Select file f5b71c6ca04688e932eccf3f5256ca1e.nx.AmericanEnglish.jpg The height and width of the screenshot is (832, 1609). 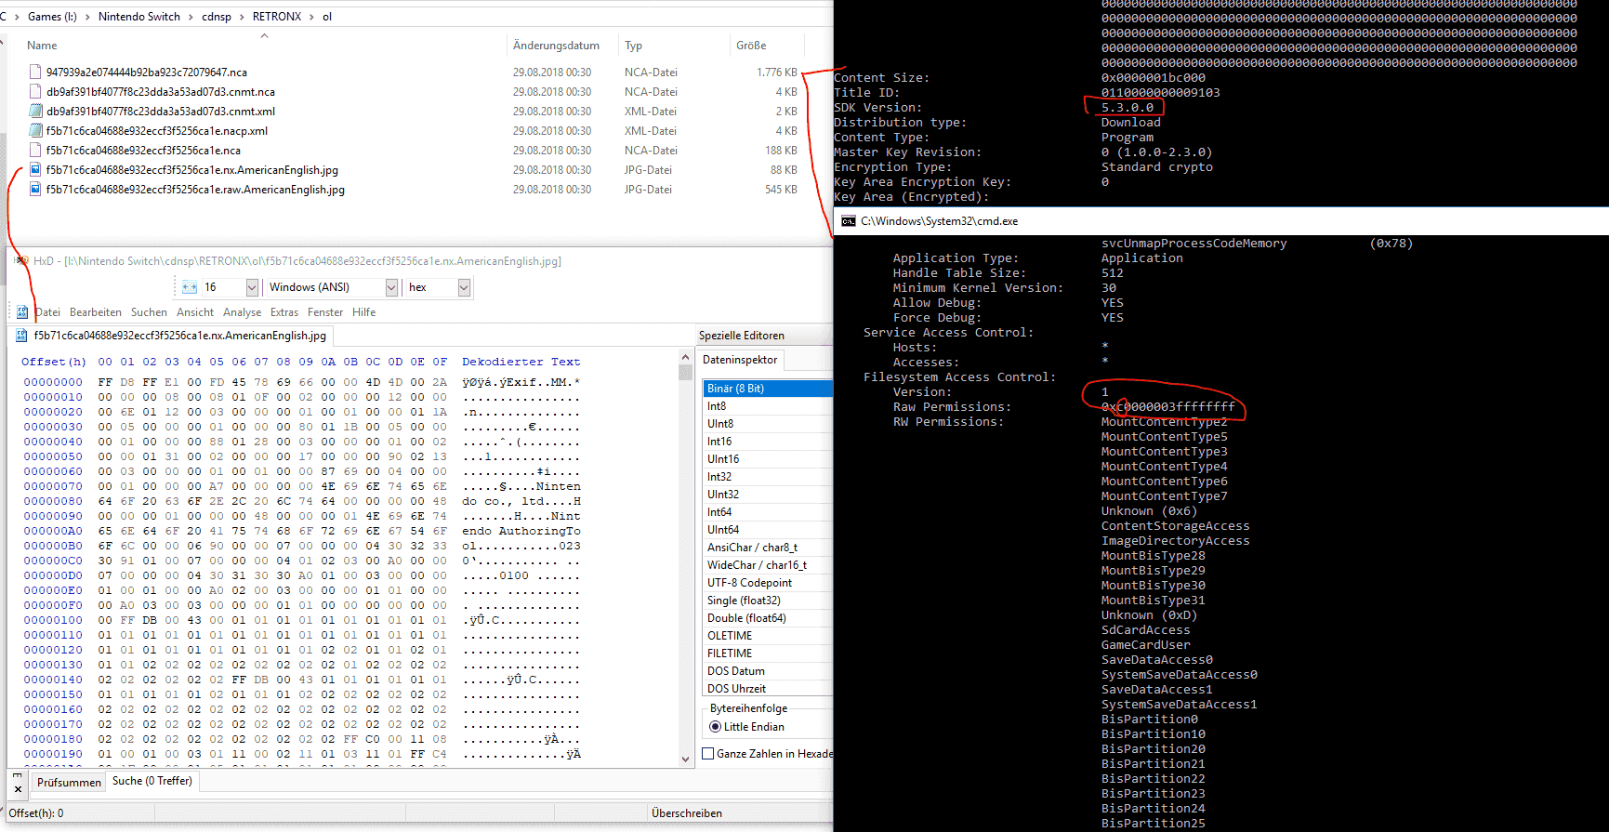pyautogui.click(x=192, y=169)
